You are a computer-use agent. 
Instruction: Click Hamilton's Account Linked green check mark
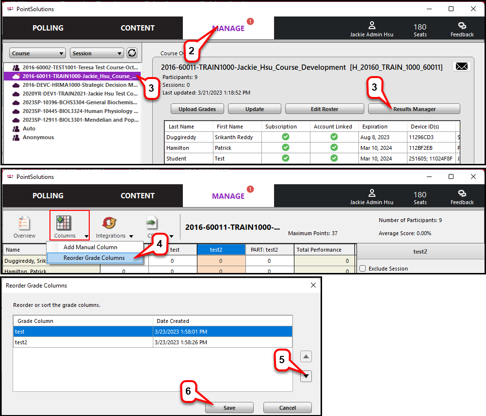point(334,147)
